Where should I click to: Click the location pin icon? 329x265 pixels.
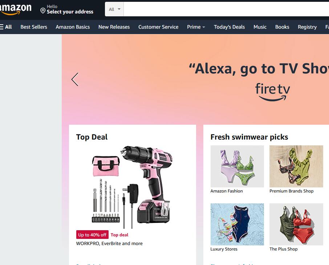pyautogui.click(x=43, y=11)
